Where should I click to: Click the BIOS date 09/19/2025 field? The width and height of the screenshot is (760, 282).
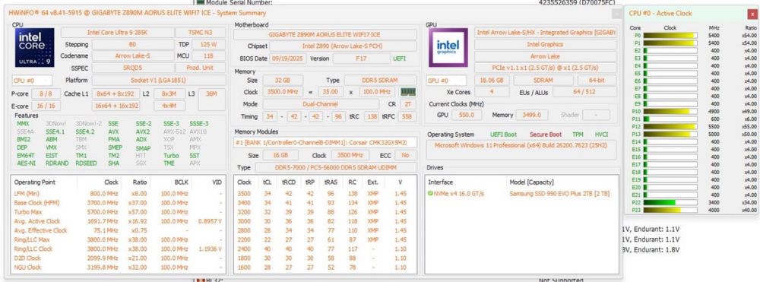pyautogui.click(x=287, y=58)
